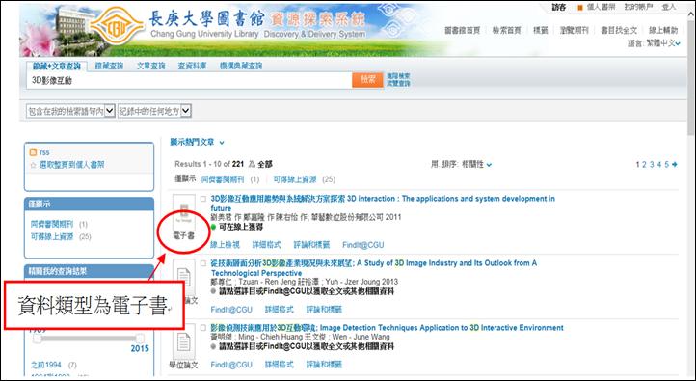
Task: Click the star icon beside 選取整頁到個人書架
Action: click(x=33, y=165)
